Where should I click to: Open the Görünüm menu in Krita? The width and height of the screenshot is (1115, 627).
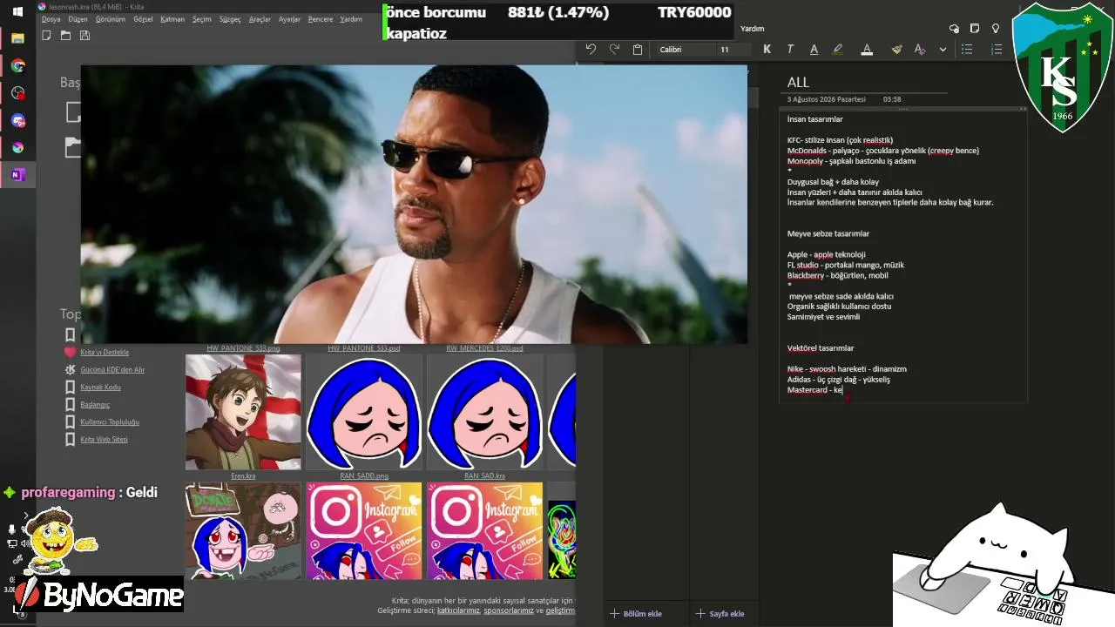(x=111, y=19)
